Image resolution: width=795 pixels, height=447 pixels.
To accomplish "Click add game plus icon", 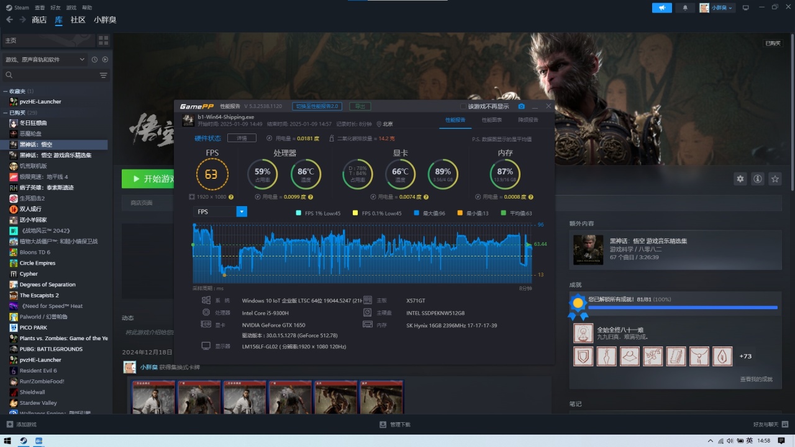I will click(x=9, y=425).
